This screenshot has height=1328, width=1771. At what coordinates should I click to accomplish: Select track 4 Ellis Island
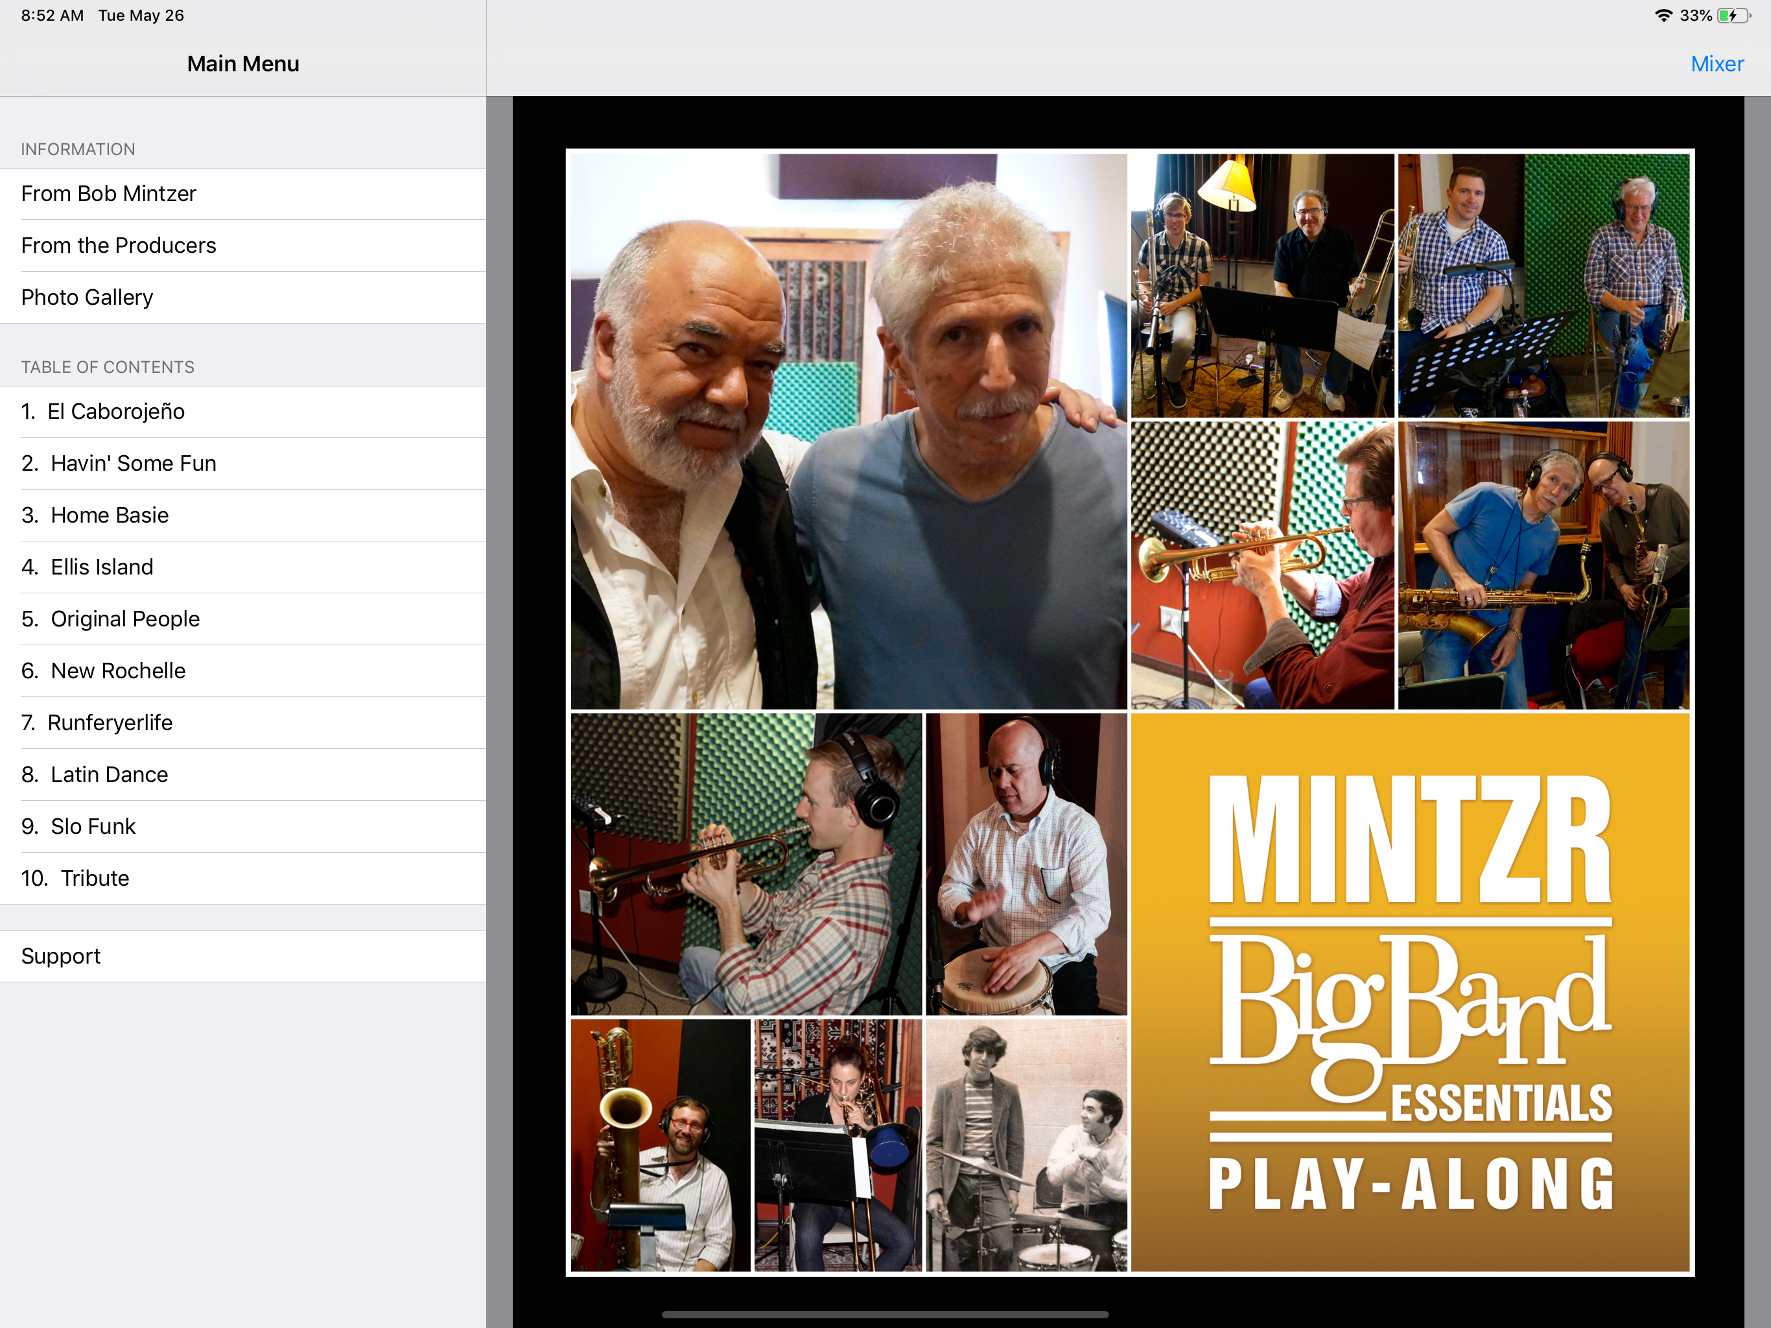pos(242,568)
